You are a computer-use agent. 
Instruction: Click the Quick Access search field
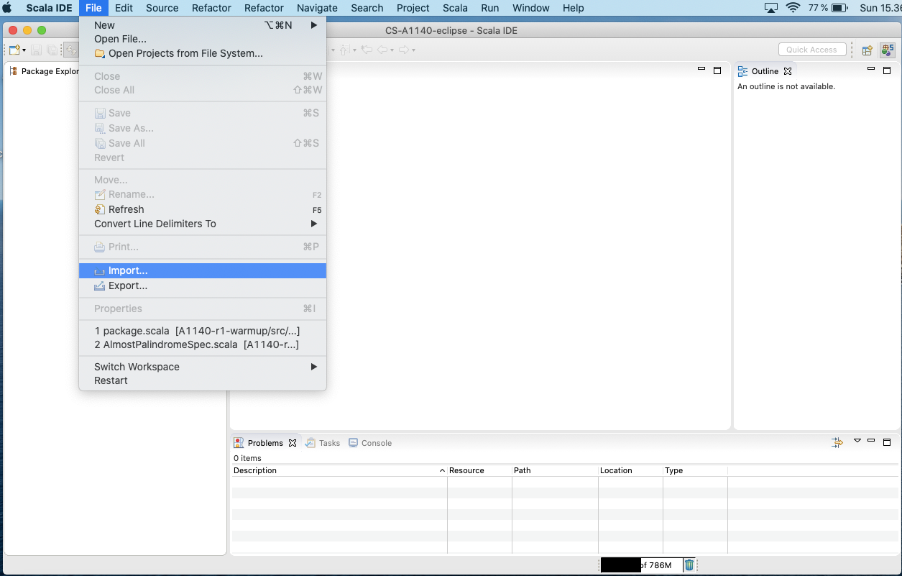coord(811,50)
